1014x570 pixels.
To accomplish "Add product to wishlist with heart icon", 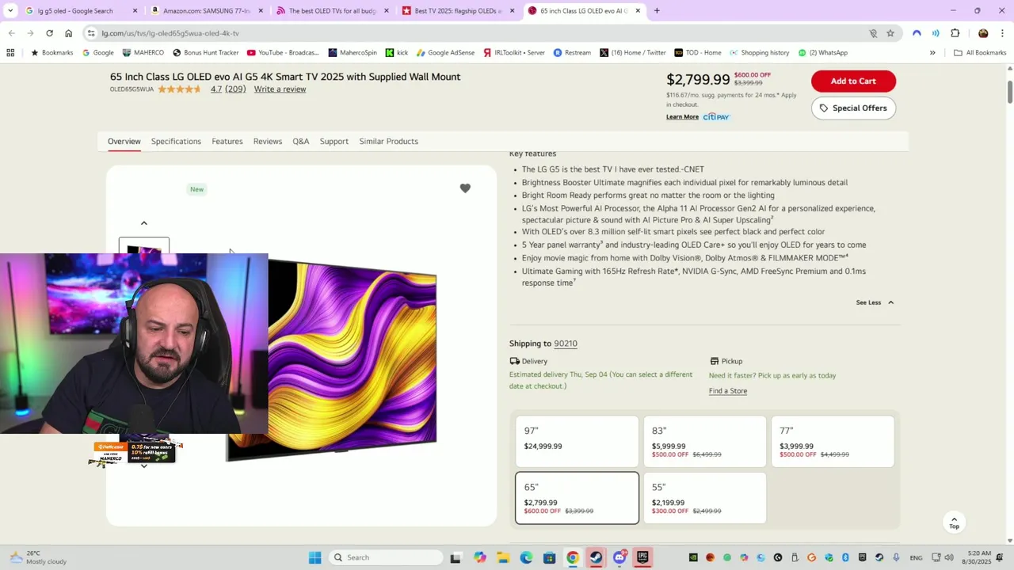I will (465, 188).
